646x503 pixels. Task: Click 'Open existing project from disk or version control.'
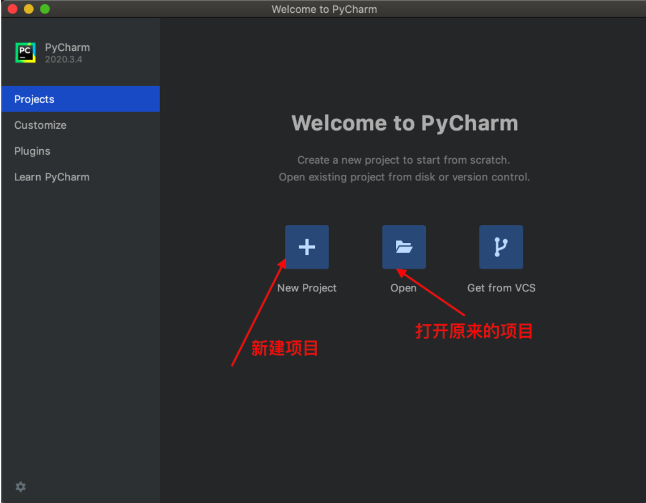pos(404,177)
